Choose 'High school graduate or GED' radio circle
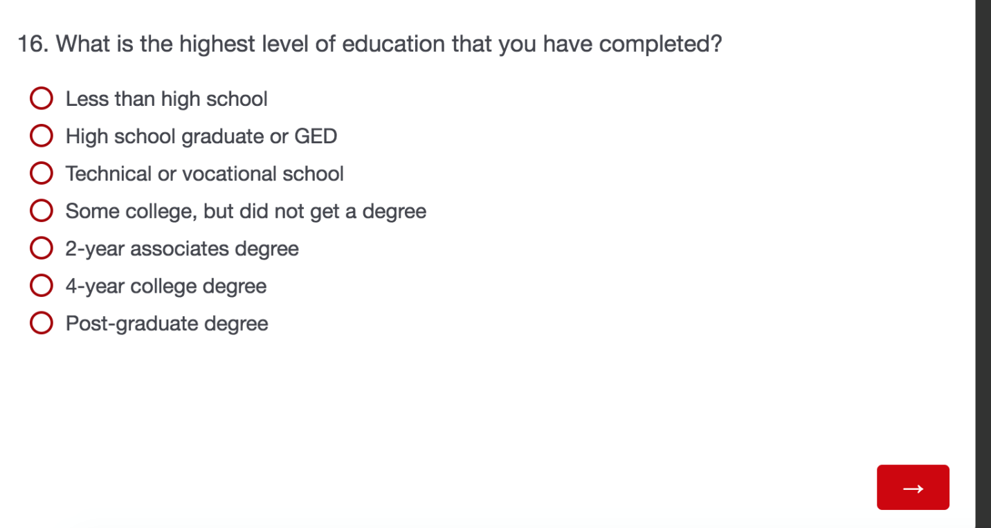The width and height of the screenshot is (991, 528). click(42, 136)
